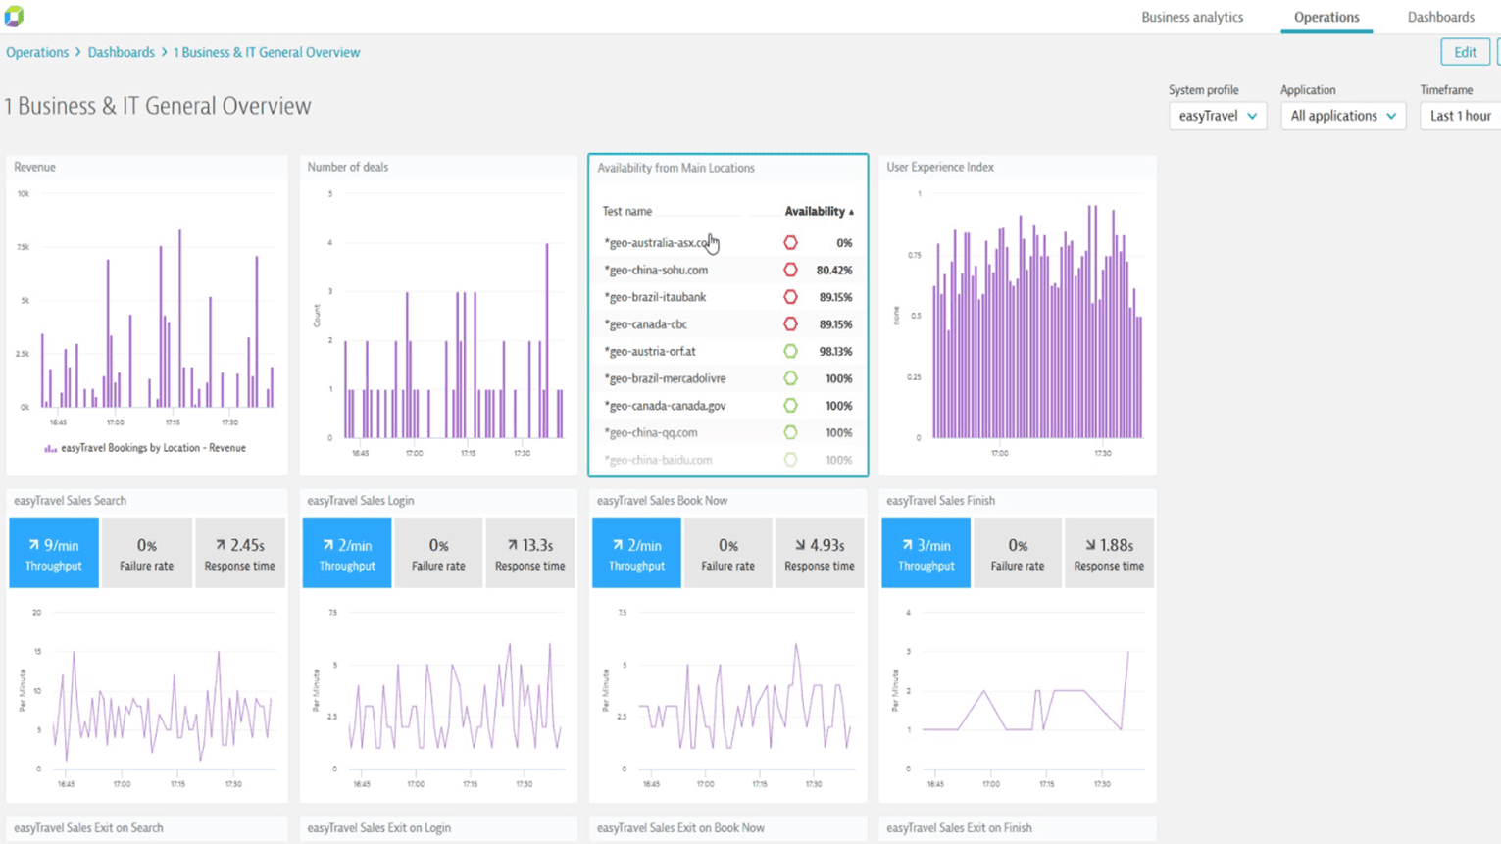Click easyTravel Sales Exit on Search title
Viewport: 1501px width, 844px height.
(x=88, y=828)
